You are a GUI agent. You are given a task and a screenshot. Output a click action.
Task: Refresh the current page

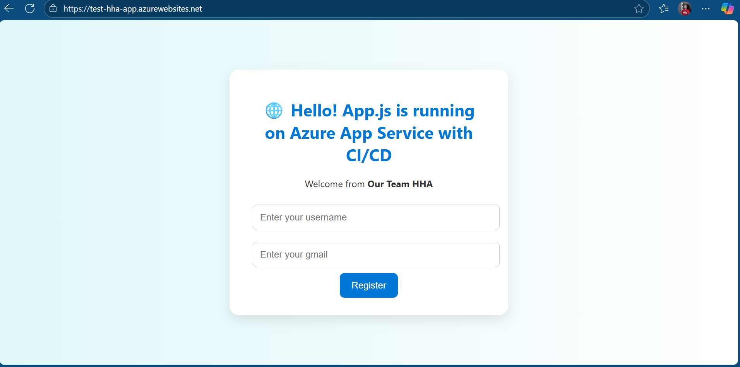[x=30, y=9]
